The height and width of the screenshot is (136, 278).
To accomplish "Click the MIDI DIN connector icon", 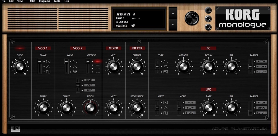I will click(192, 18).
